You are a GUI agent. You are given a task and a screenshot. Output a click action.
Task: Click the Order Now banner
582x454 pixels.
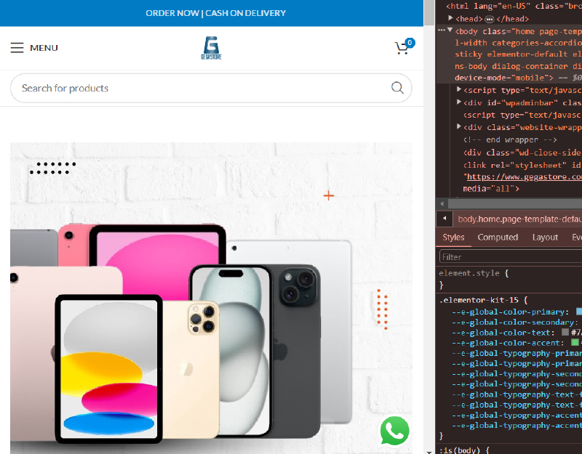(x=215, y=13)
